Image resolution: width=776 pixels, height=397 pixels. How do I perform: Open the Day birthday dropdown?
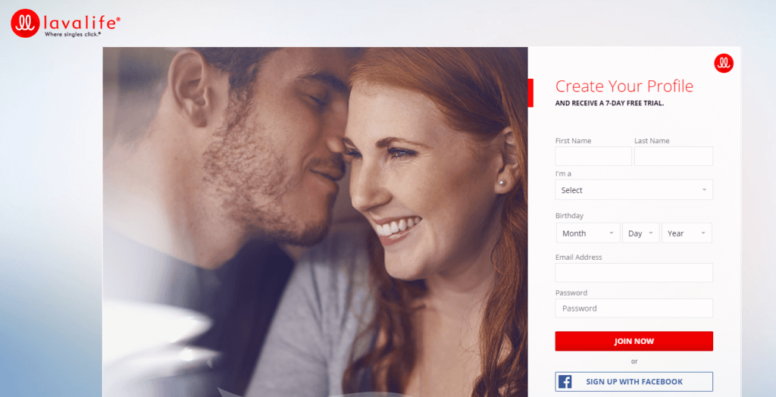coord(641,233)
